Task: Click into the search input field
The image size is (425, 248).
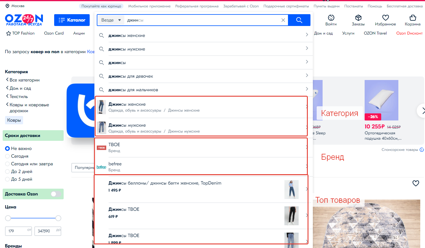Action: point(202,20)
